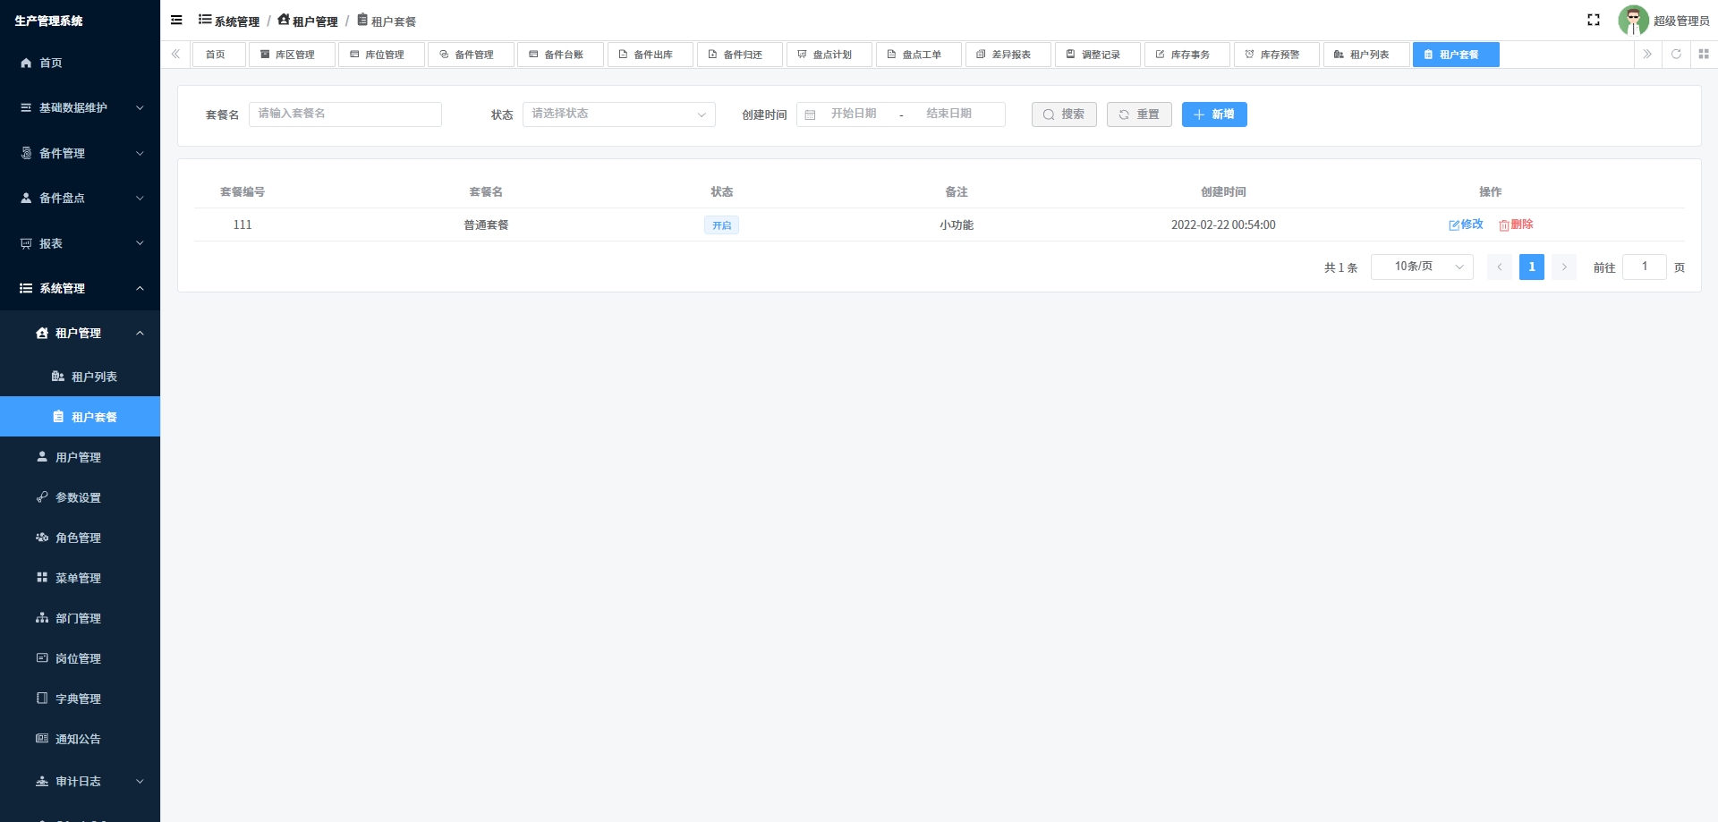Click the 系统管理 breadcrumb
This screenshot has height=822, width=1718.
tap(229, 21)
